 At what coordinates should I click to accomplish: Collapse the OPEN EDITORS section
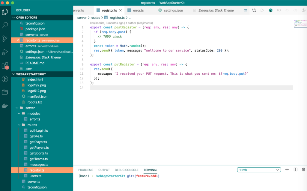click(x=13, y=17)
